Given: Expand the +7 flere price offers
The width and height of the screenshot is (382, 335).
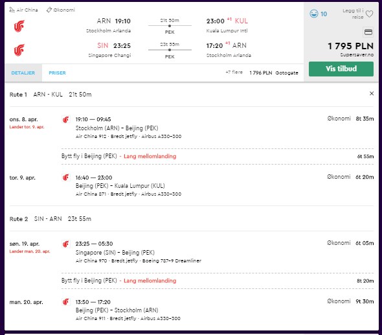Looking at the screenshot, I should (x=234, y=73).
